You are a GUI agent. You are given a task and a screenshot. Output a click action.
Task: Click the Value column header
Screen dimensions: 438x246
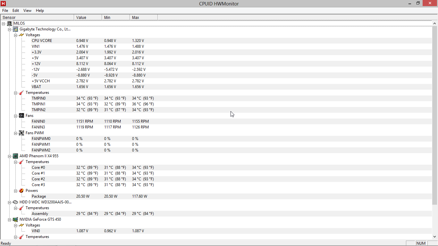click(88, 17)
